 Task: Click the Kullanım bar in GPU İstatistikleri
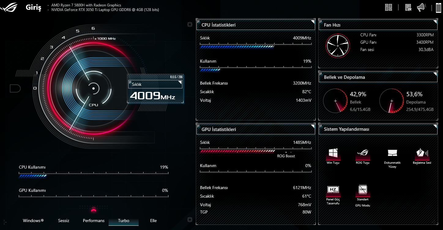click(x=255, y=171)
